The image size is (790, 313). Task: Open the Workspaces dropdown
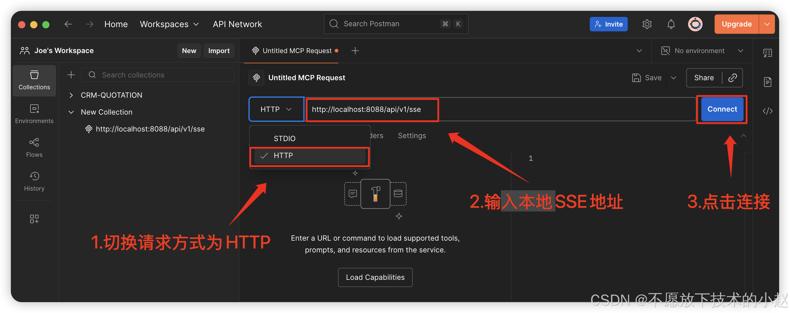coord(169,24)
